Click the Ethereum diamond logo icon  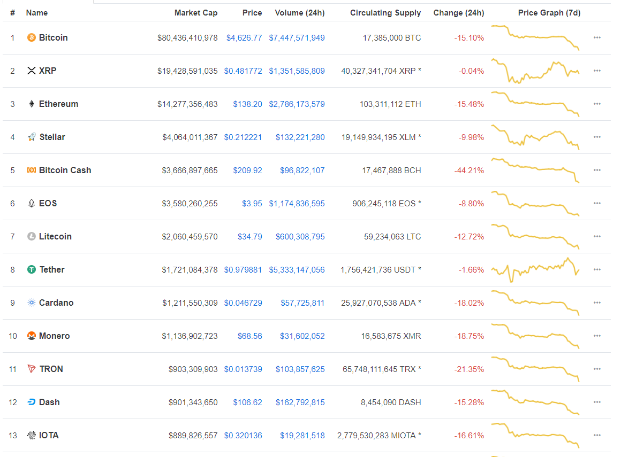(x=32, y=104)
